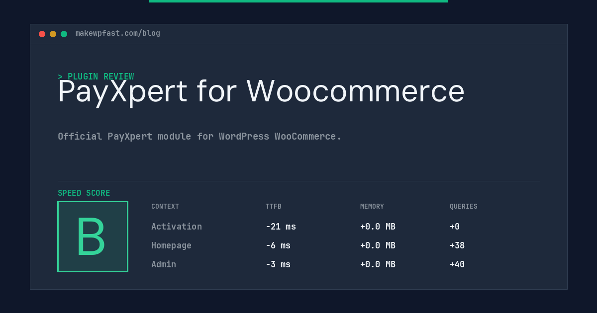This screenshot has width=597, height=313.
Task: Click the B grade score box
Action: [93, 236]
